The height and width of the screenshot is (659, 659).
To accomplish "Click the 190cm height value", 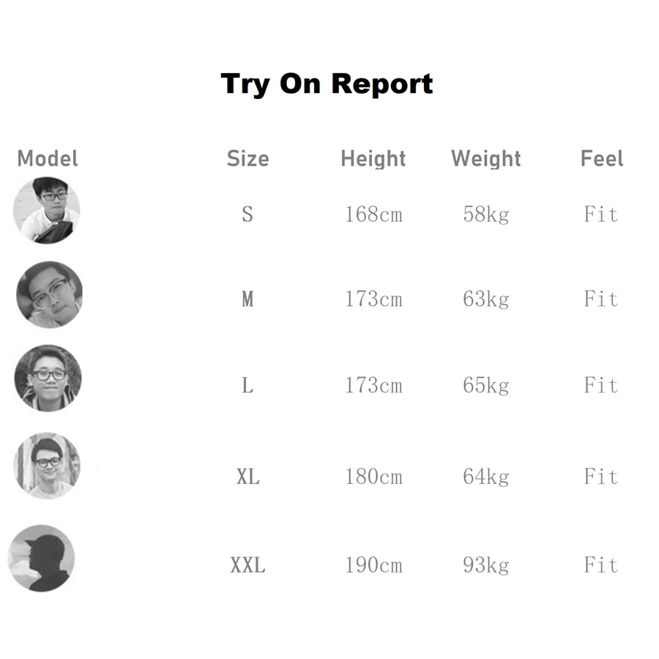I will (373, 565).
